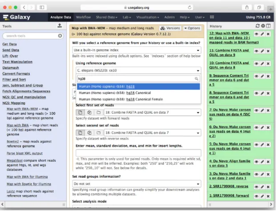Select single dataset icon for first set of reads

point(80,112)
